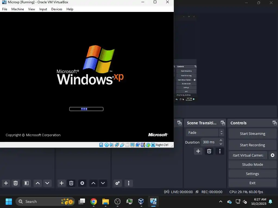Open the Input menu in VirtualBox
Viewport: 278px width, 208px height.
[43, 9]
